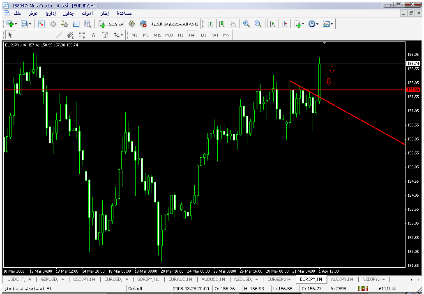The image size is (424, 294).
Task: Switch to Bar Chart display
Action: tap(210, 24)
